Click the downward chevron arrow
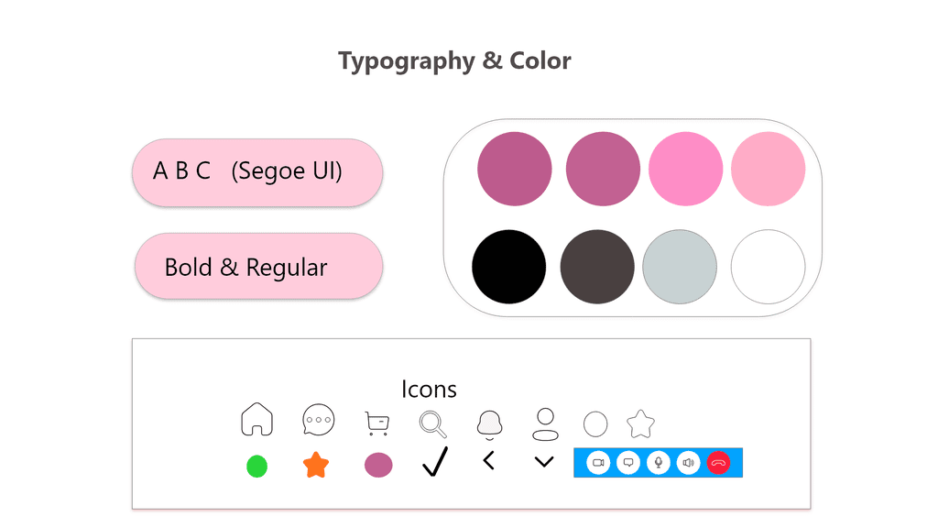The image size is (938, 528). pyautogui.click(x=544, y=462)
